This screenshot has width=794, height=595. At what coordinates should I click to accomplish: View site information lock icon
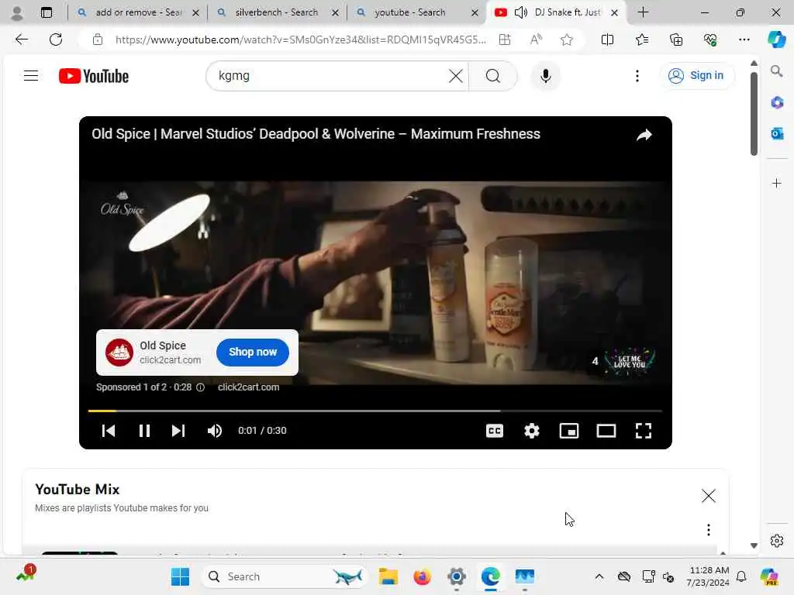(98, 40)
